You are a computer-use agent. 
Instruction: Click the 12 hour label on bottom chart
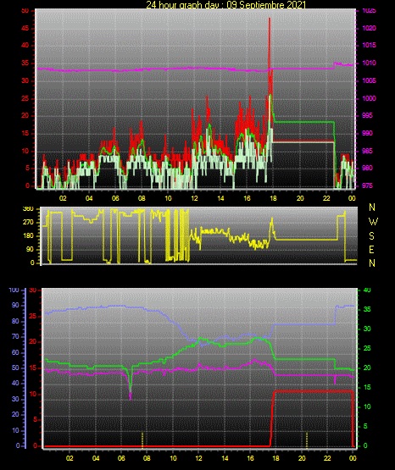[x=199, y=458]
